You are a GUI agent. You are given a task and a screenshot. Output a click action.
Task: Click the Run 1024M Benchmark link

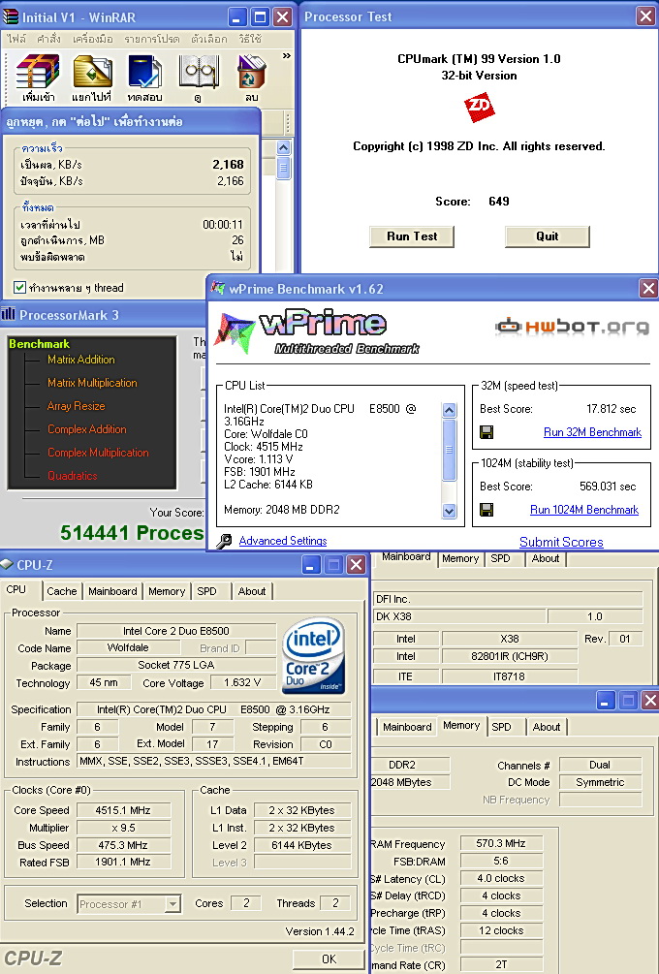[584, 510]
